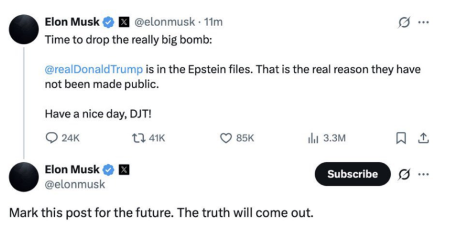Viewport: 456px width, 245px height.
Task: Click the "Mark this post for the future" text
Action: 160,212
